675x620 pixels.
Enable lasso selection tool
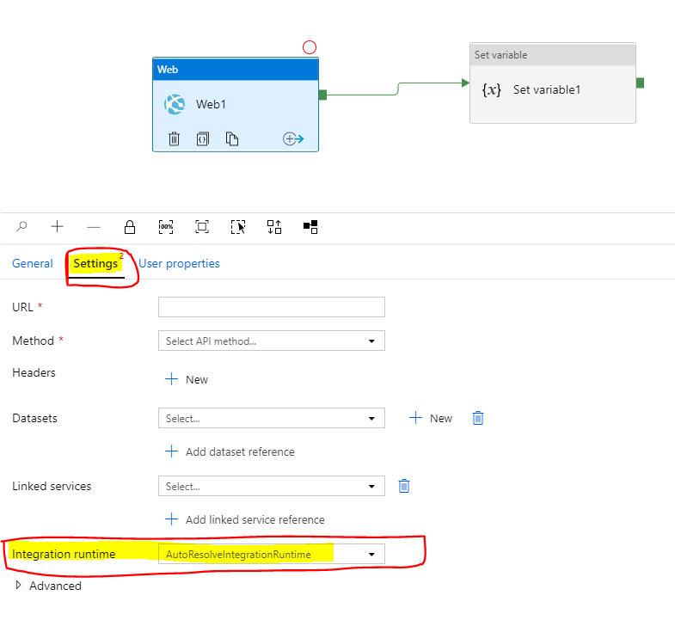pyautogui.click(x=238, y=226)
